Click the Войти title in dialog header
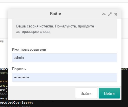Screen dimensions: 128x107 [55, 14]
